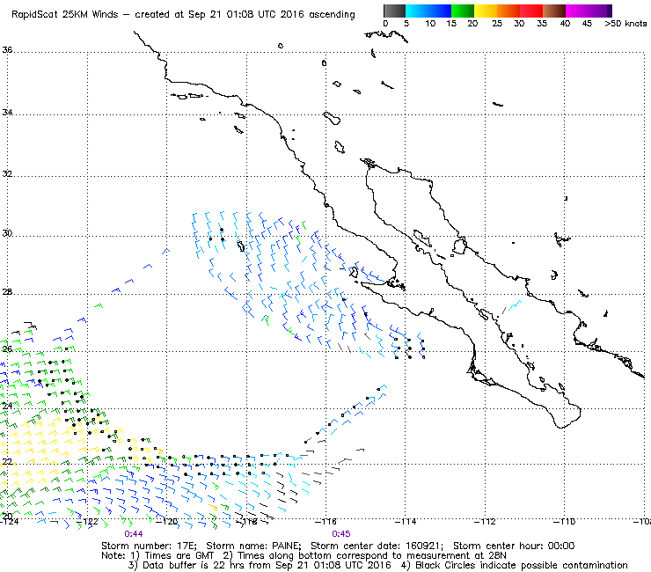Click the magenta 40-45 knots legend color
The width and height of the screenshot is (651, 572).
coord(577,11)
